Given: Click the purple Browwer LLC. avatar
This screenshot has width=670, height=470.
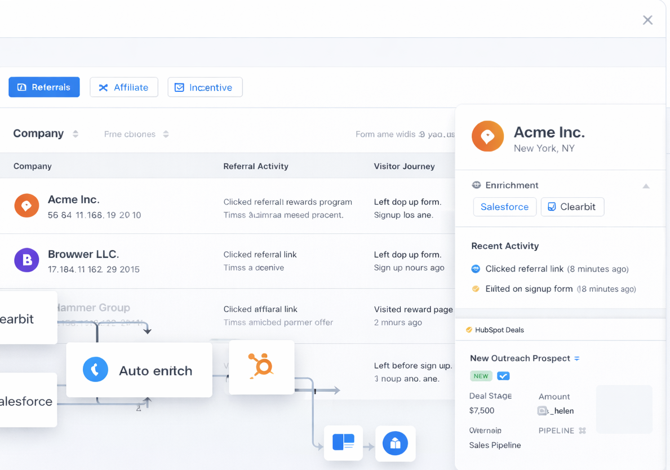Looking at the screenshot, I should (x=26, y=260).
